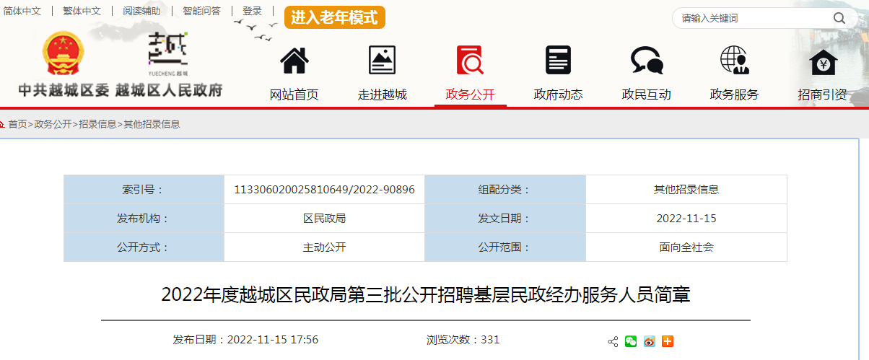Click the 索引号 label cell

pyautogui.click(x=144, y=190)
